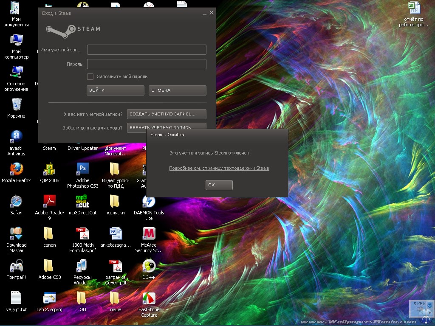Select the QIP 2005 icon
Viewport: 435px width, 326px height.
coord(49,172)
